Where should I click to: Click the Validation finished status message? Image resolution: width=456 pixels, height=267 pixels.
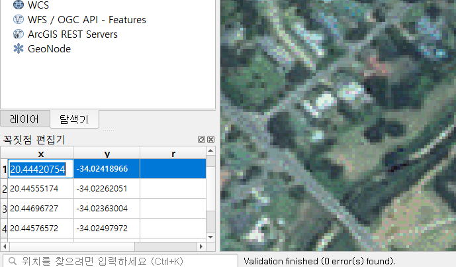319,261
